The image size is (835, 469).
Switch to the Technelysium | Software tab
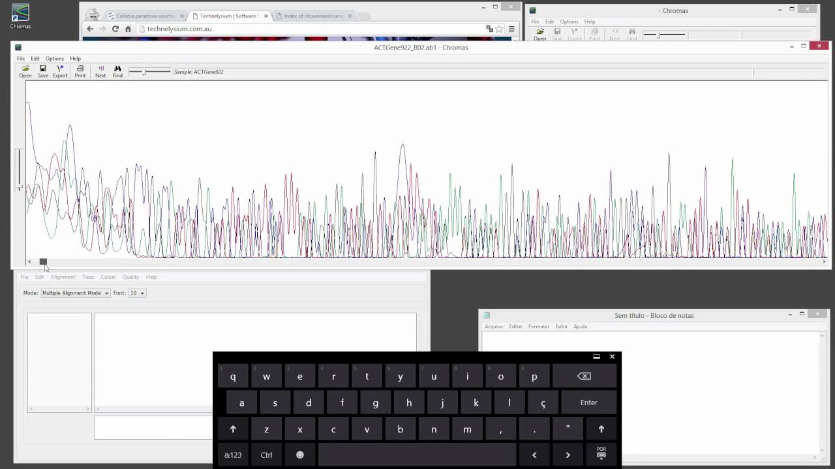pos(230,16)
